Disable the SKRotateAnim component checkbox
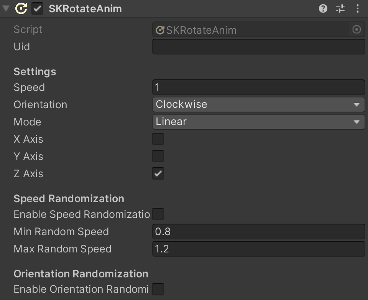The height and width of the screenshot is (300, 368). coord(38,8)
